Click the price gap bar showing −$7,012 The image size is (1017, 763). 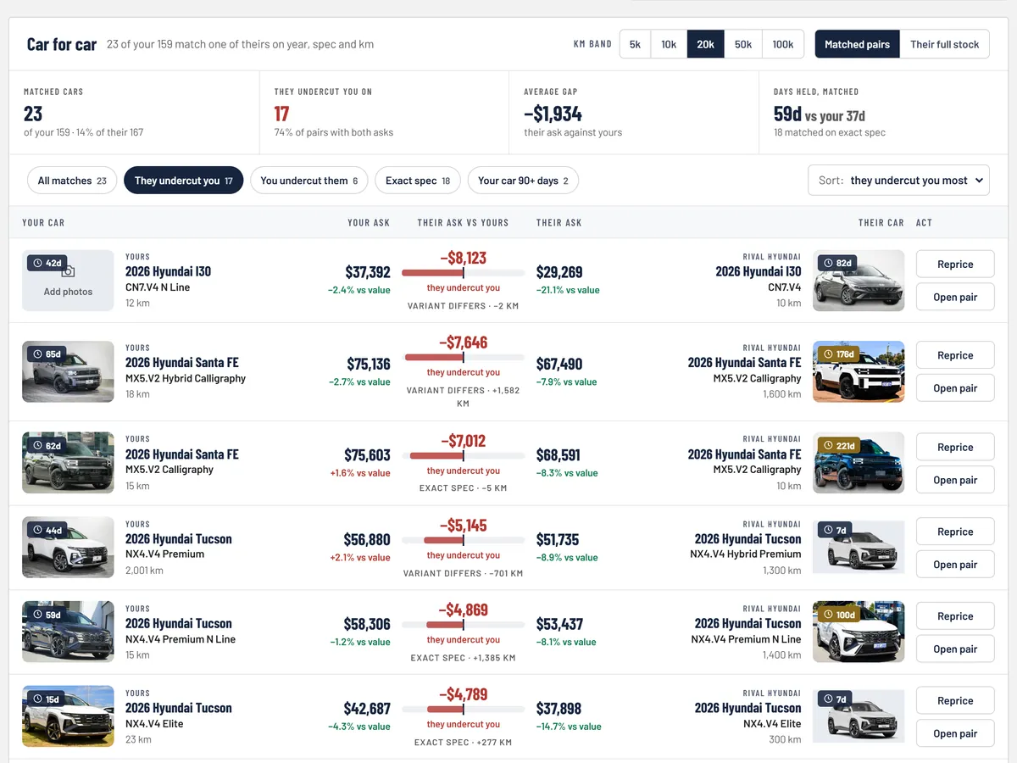(464, 456)
